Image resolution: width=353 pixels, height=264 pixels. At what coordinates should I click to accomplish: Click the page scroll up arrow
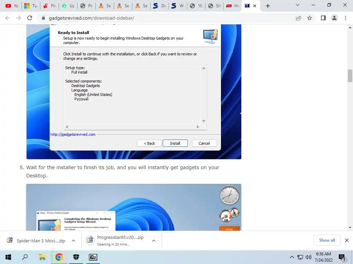pos(350,27)
